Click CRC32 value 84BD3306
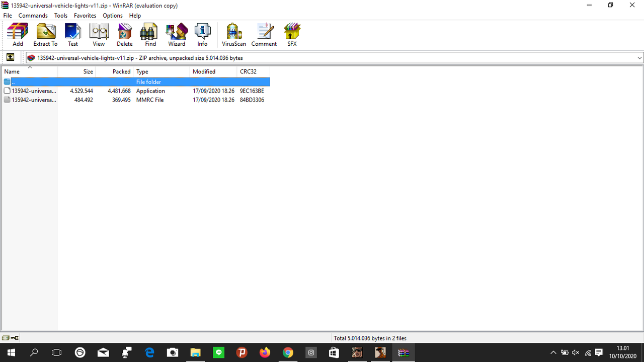 (x=252, y=100)
